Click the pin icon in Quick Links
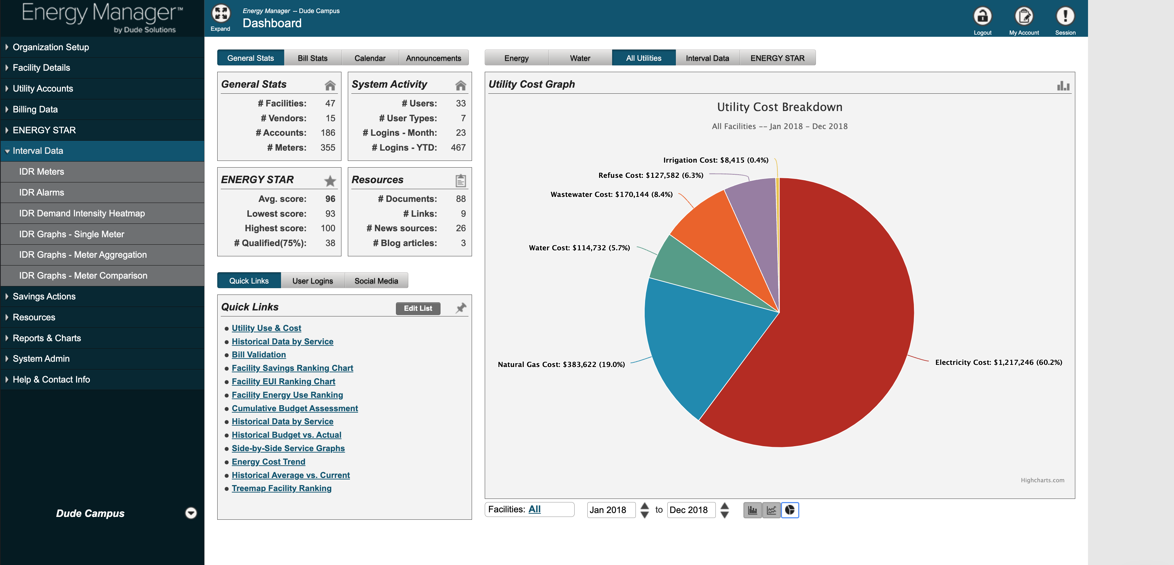Viewport: 1174px width, 565px height. pyautogui.click(x=461, y=308)
